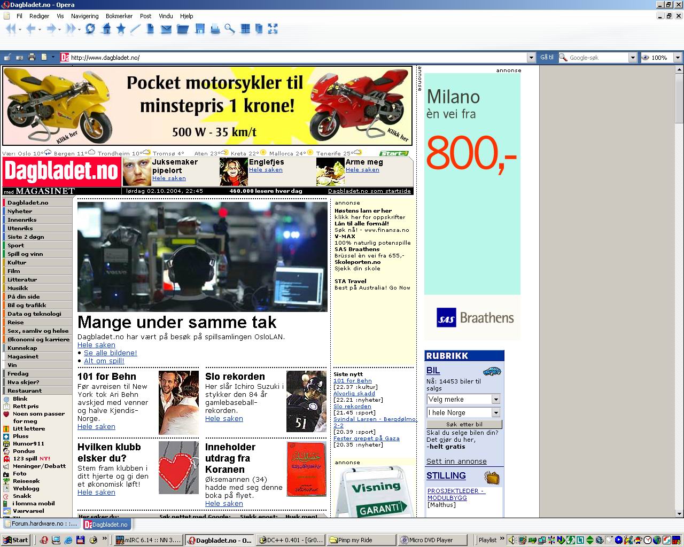The width and height of the screenshot is (684, 547).
Task: Go to the home page icon
Action: point(106,29)
